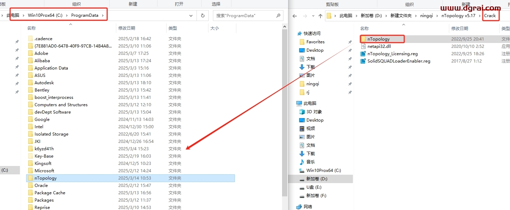Select the Alibaba folder icon
Image resolution: width=510 pixels, height=210 pixels.
[x=30, y=61]
